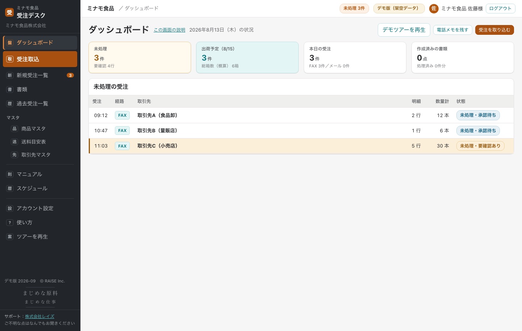Click 未処理・承認待ち status for 取引先B

(478, 131)
